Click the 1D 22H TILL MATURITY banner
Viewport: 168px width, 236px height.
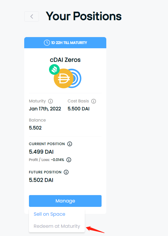click(x=65, y=43)
